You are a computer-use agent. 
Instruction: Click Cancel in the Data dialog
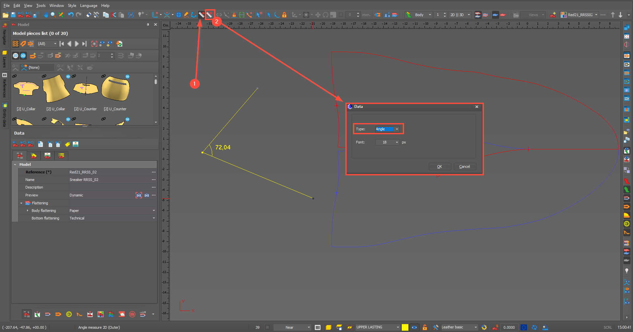click(x=464, y=166)
